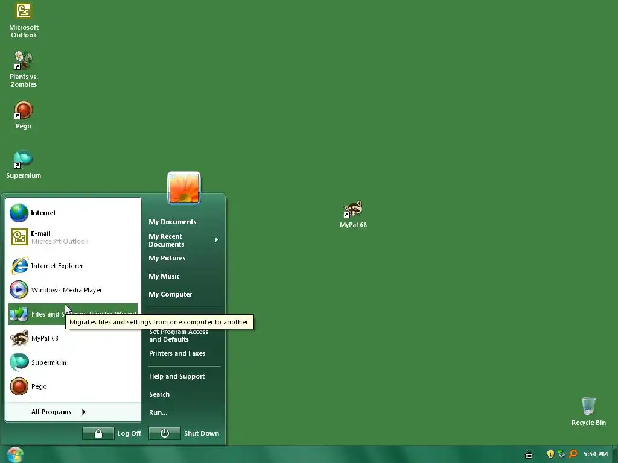Open Files and Settings Transfer Wizard entry
This screenshot has height=463, width=618.
click(x=73, y=314)
